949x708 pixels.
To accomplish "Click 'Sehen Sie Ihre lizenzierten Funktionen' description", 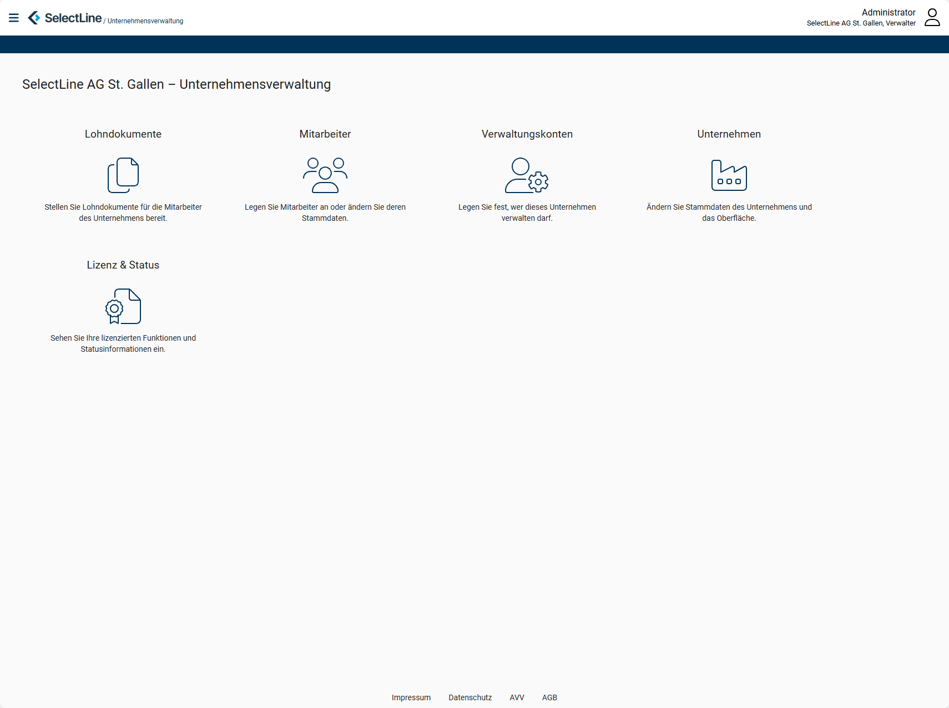I will [123, 343].
